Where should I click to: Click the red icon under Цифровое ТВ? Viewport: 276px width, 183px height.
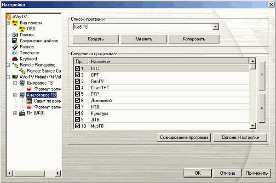click(29, 89)
